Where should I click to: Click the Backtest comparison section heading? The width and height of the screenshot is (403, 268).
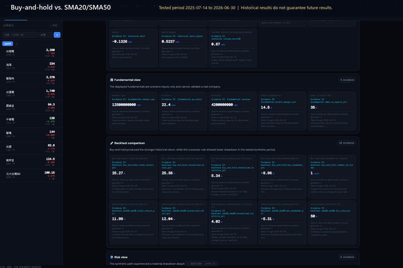pyautogui.click(x=129, y=143)
